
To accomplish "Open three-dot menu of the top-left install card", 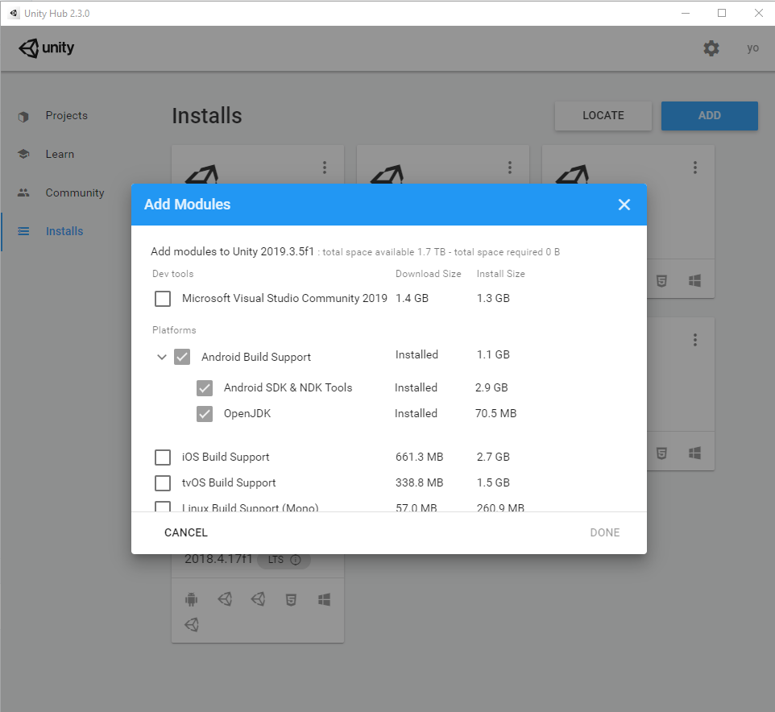I will (x=325, y=168).
